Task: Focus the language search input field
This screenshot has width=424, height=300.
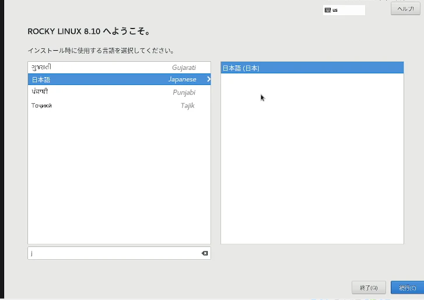Action: click(119, 253)
